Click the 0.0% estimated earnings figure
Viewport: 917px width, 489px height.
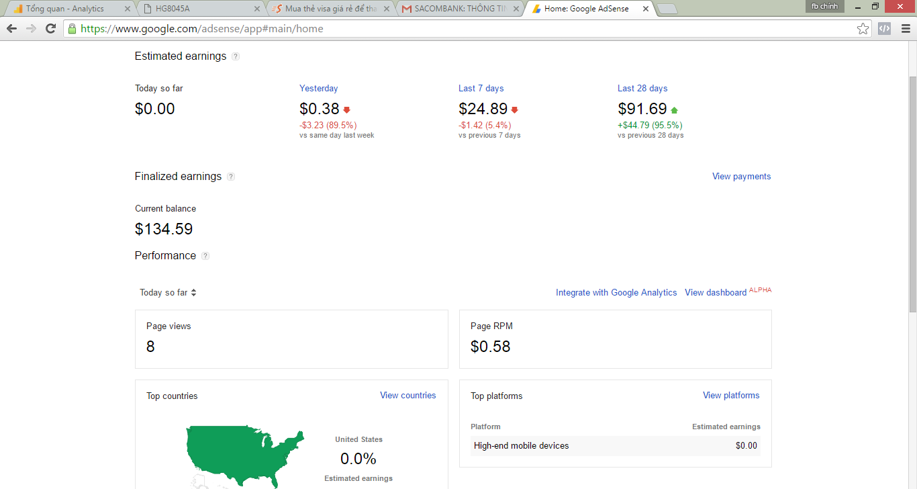pos(358,459)
